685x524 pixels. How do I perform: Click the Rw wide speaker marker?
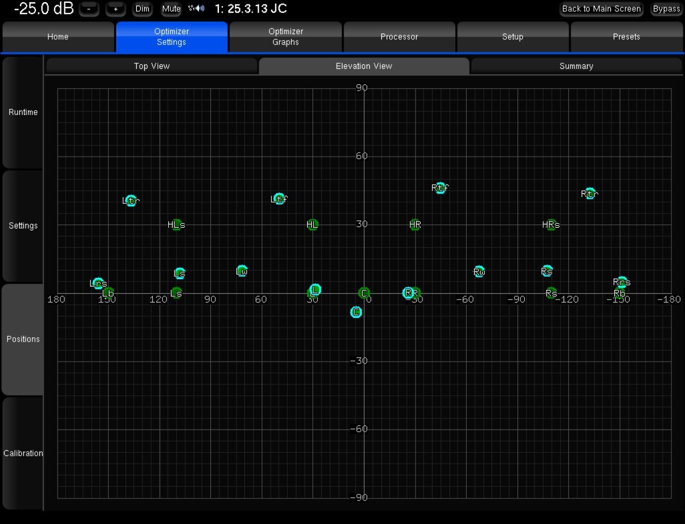click(479, 272)
